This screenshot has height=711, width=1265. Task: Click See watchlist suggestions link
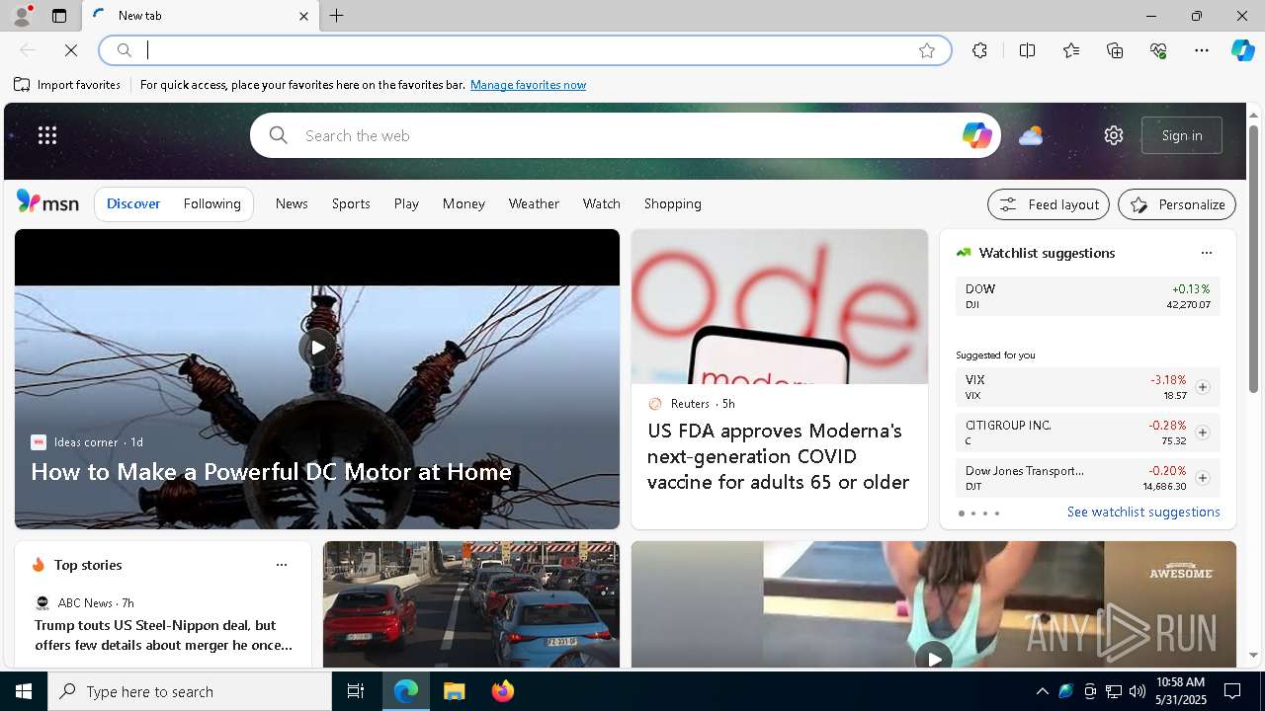click(1143, 512)
